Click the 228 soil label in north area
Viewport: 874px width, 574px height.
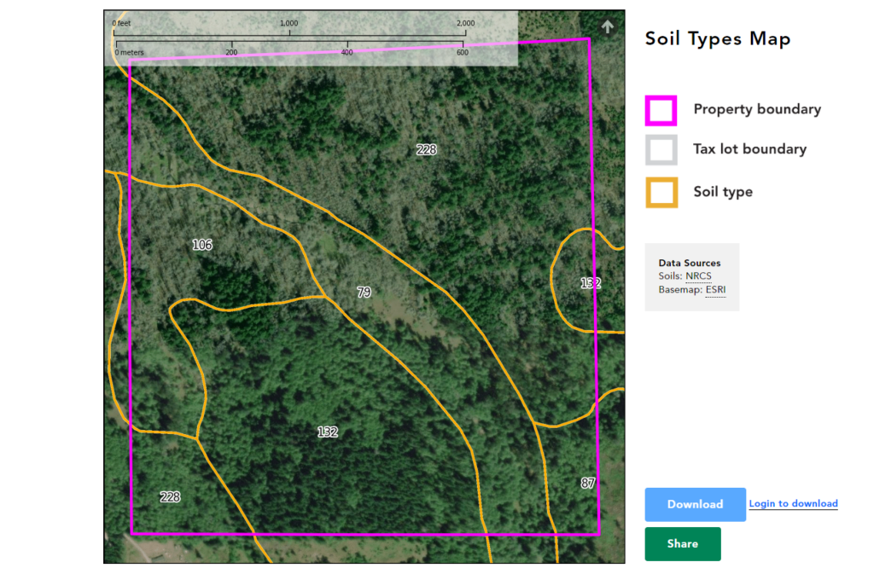[x=427, y=150]
